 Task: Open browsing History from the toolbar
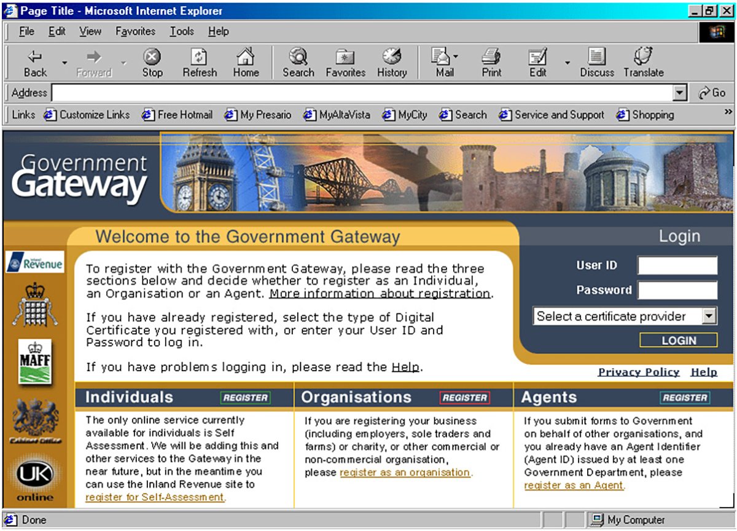[391, 61]
